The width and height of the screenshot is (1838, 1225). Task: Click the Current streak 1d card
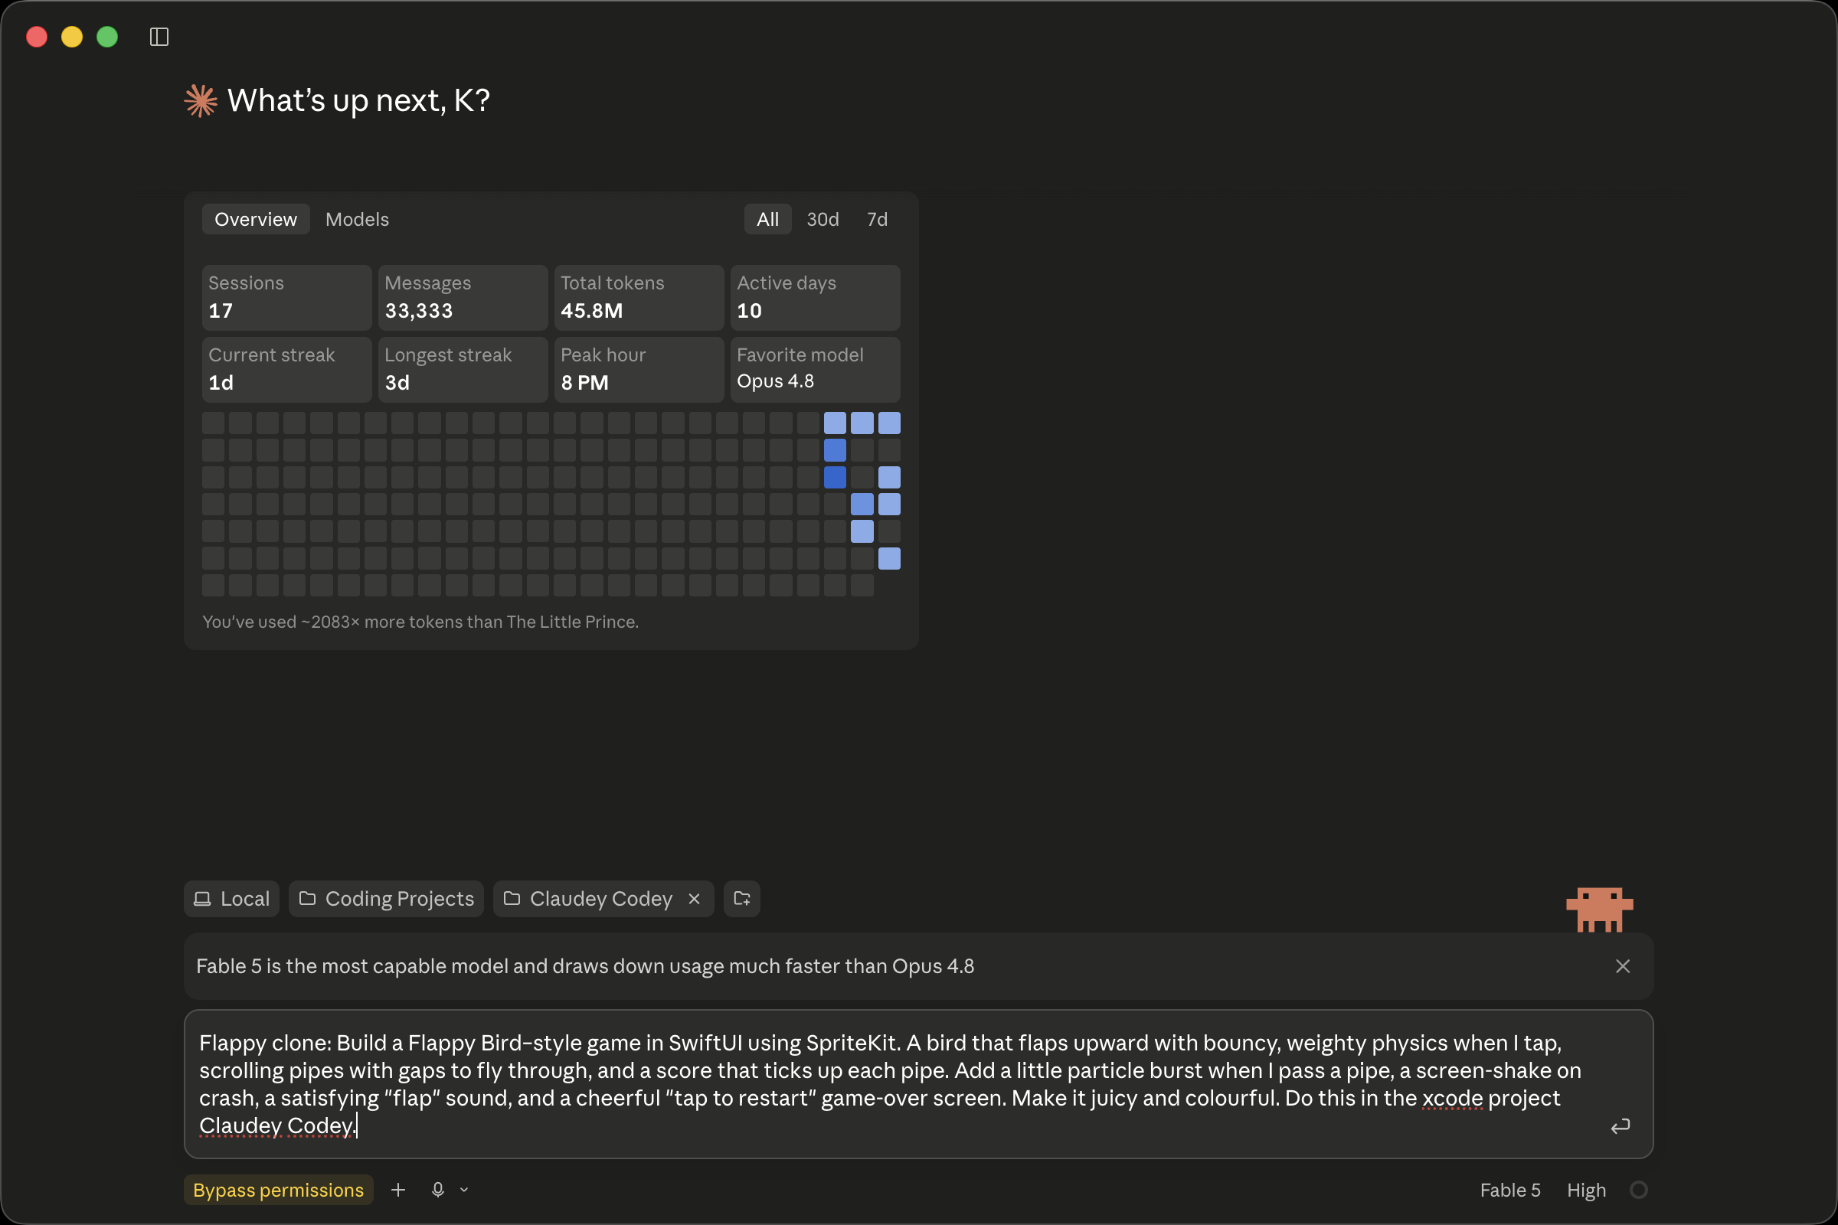click(x=286, y=370)
